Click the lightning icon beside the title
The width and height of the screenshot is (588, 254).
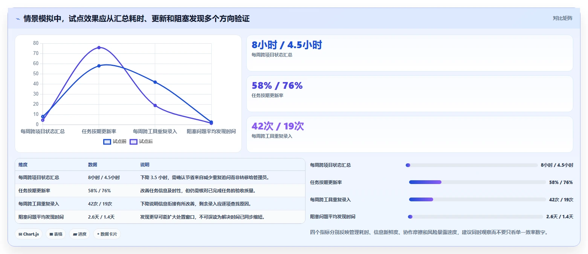18,19
